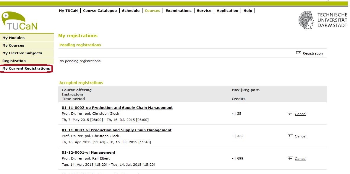Click the 'Course offering' column header

pos(77,90)
